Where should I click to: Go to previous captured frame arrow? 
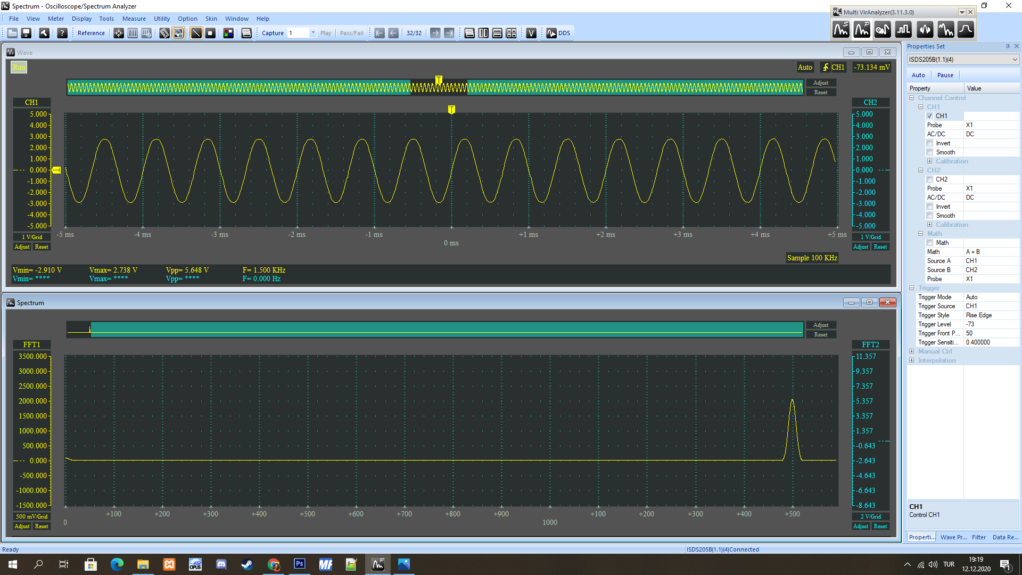pos(393,33)
